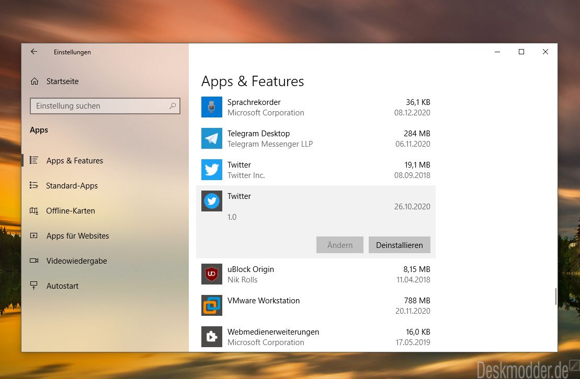Click the selected Twitter 1.0 app icon
Viewport: 580px width, 379px height.
[212, 201]
